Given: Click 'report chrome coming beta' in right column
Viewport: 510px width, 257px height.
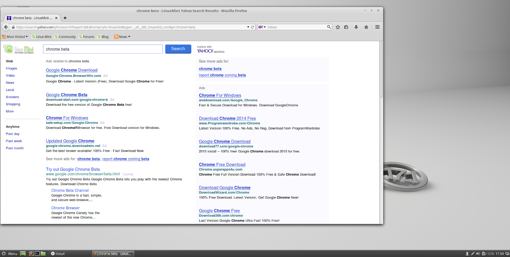Looking at the screenshot, I should 222,75.
